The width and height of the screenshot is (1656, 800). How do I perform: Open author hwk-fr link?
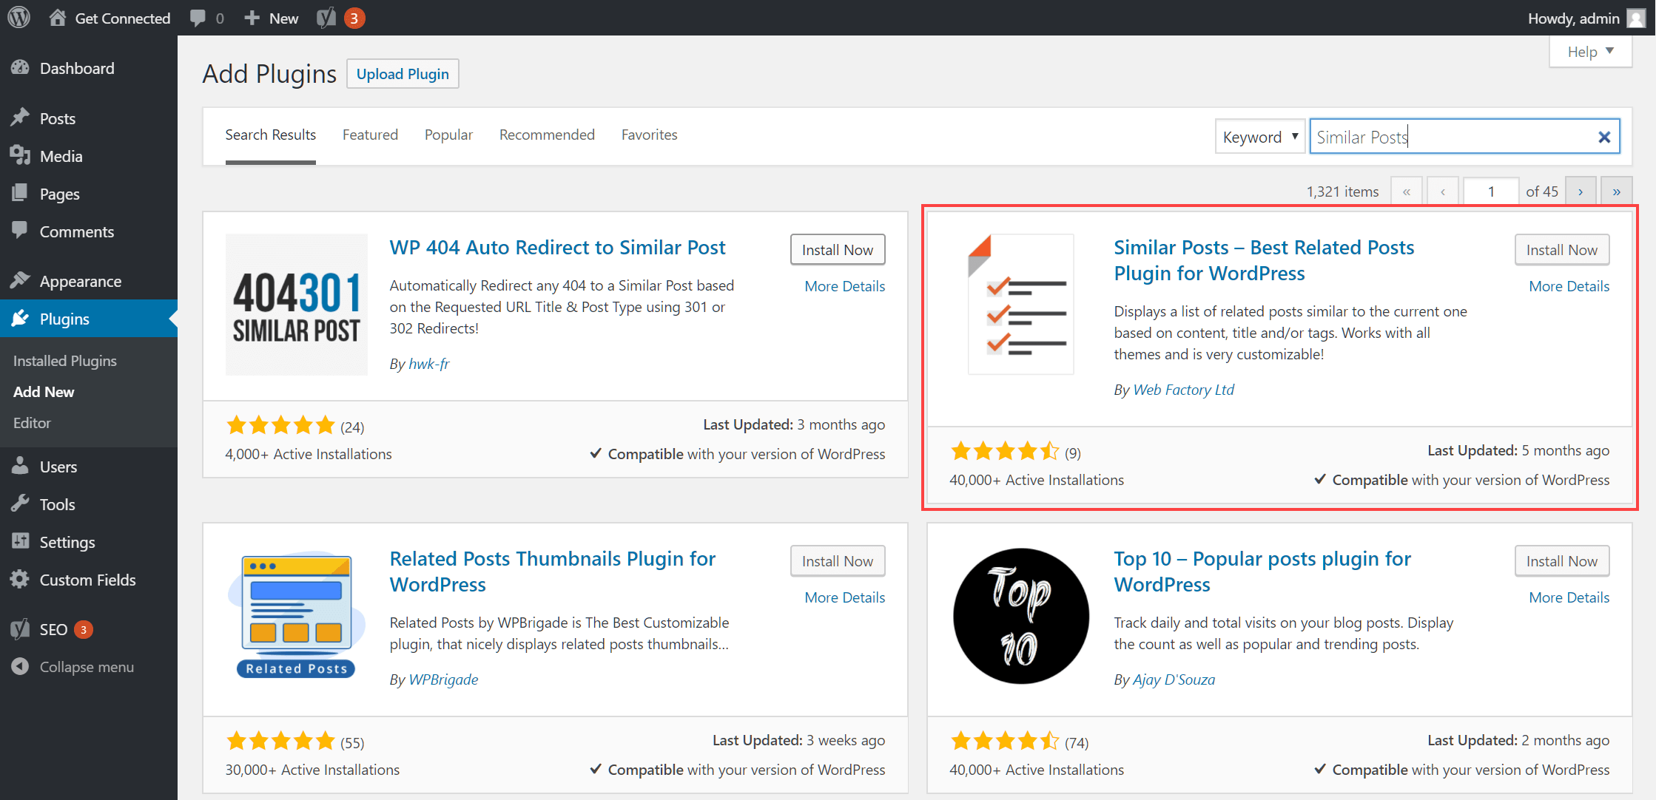tap(429, 364)
